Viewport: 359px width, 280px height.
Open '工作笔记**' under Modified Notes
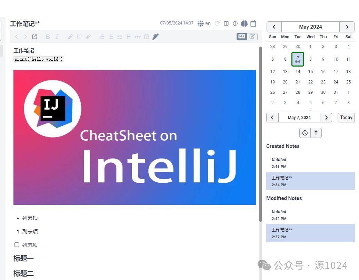click(310, 233)
